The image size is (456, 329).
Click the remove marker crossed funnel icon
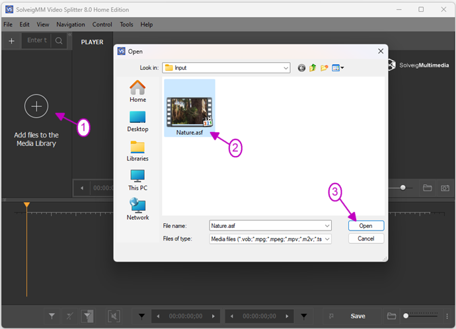70,316
